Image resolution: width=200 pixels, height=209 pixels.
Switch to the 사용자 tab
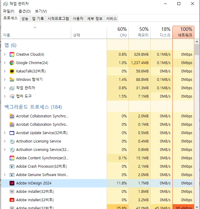[78, 19]
